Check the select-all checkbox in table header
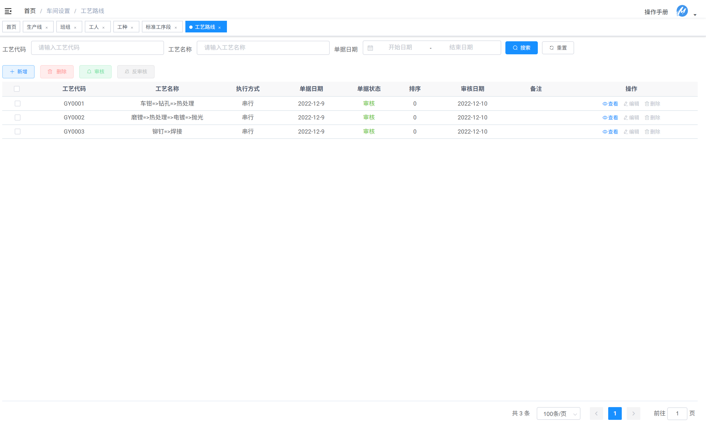 tap(17, 89)
